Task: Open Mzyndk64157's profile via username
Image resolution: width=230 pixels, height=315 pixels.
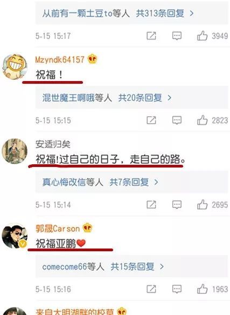Action: point(60,59)
